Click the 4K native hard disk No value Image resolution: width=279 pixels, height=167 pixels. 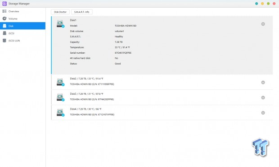(116, 58)
